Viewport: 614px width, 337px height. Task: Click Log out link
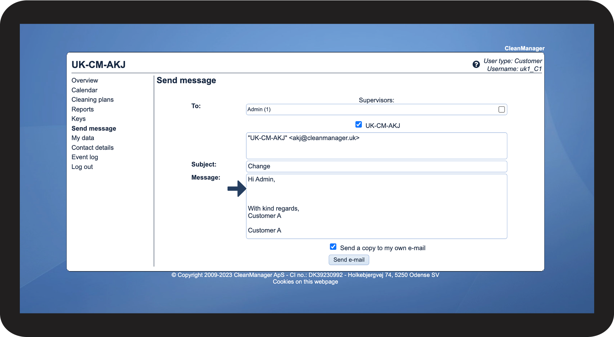click(x=82, y=167)
